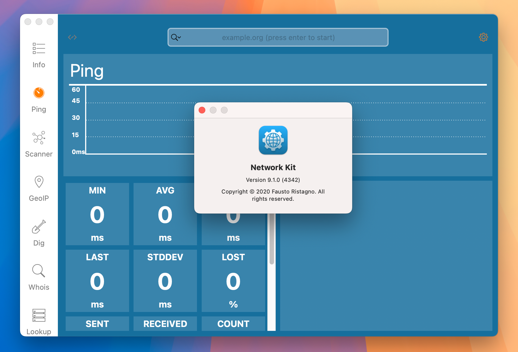
Task: Click the MIN statistic tile
Action: click(97, 214)
